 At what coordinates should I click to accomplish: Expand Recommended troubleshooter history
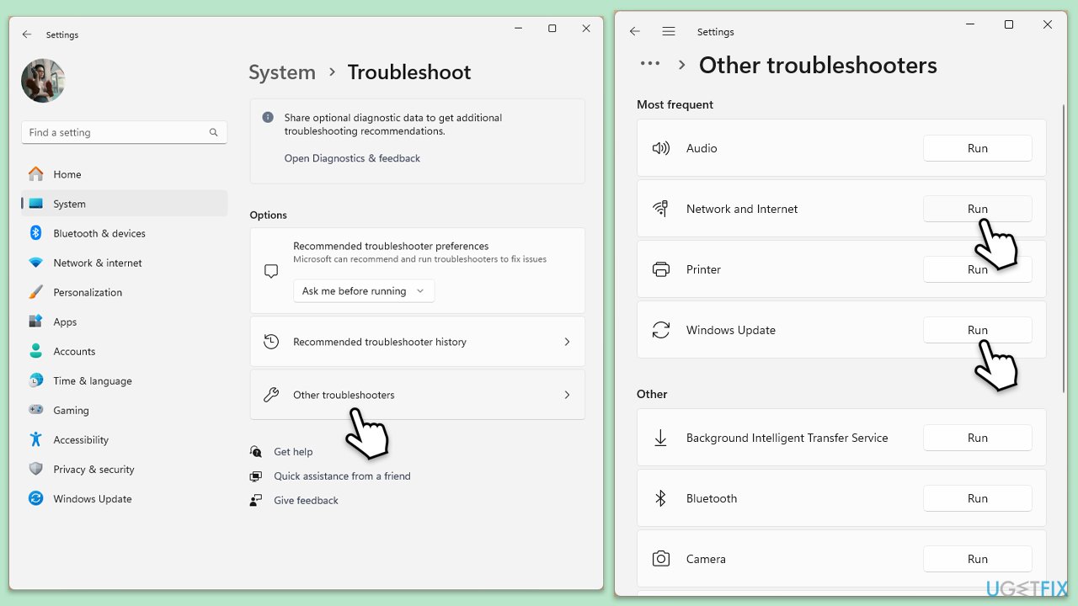click(x=417, y=342)
